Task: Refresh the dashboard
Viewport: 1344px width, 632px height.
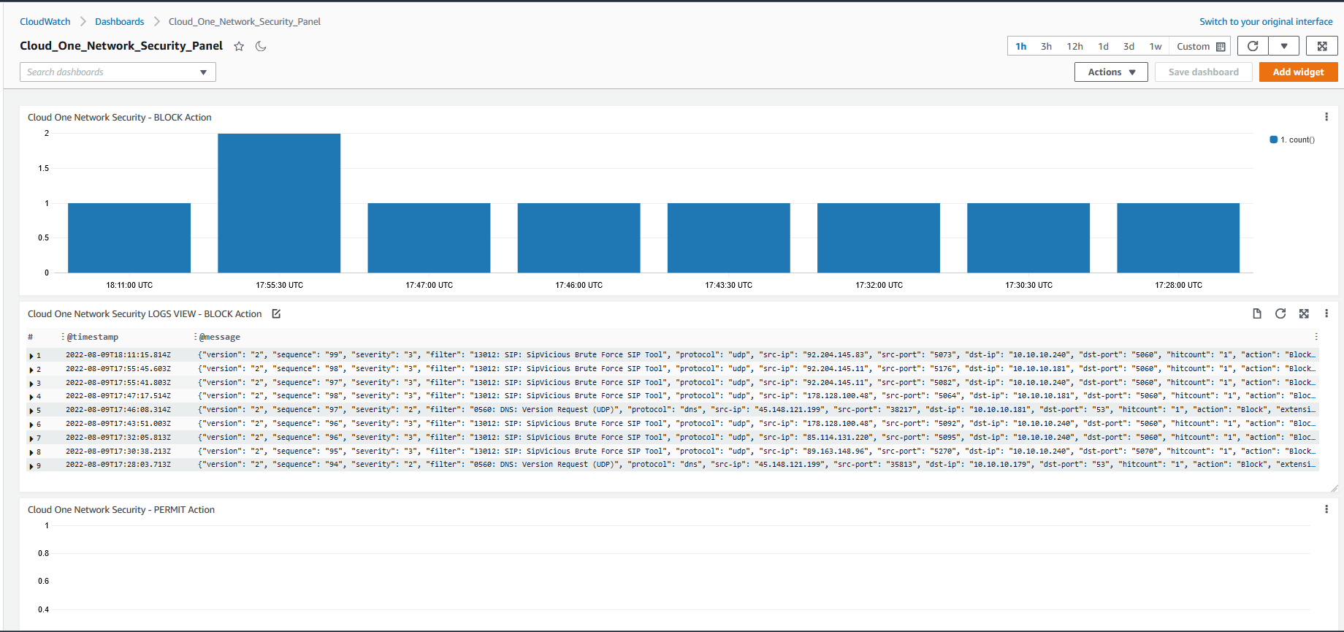Action: pyautogui.click(x=1253, y=46)
